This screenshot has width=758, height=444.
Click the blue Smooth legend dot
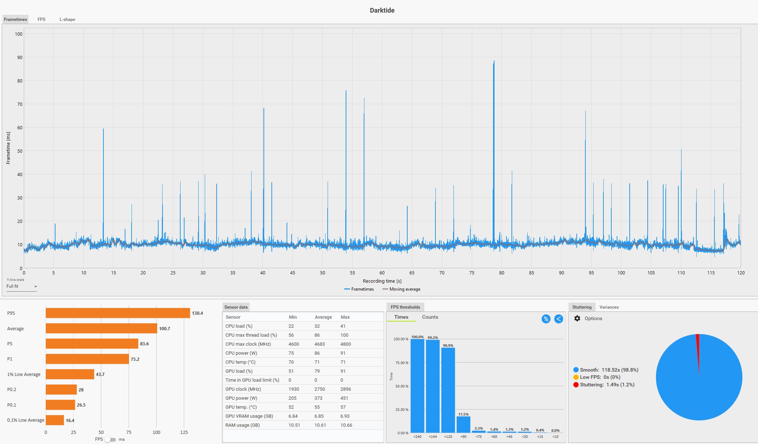point(576,370)
